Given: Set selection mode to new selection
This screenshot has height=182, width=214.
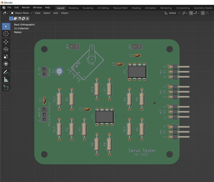Looking at the screenshot, I should pyautogui.click(x=11, y=18).
